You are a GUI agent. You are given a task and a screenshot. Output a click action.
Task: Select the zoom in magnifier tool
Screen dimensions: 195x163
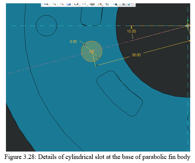54,4
